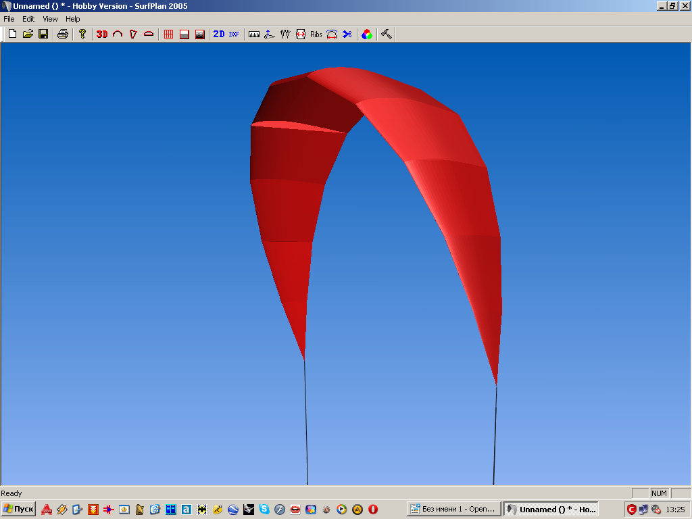Toggle the gradient shaded display icon
The height and width of the screenshot is (519, 692).
point(200,34)
